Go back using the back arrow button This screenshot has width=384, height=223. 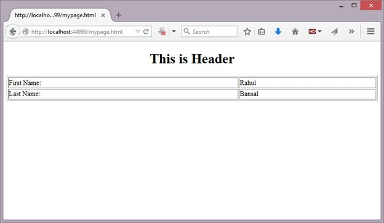coord(12,31)
